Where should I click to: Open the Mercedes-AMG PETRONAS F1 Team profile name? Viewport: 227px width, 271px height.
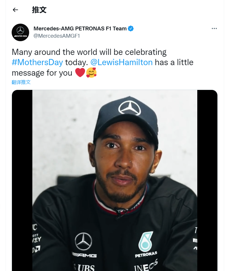[80, 29]
